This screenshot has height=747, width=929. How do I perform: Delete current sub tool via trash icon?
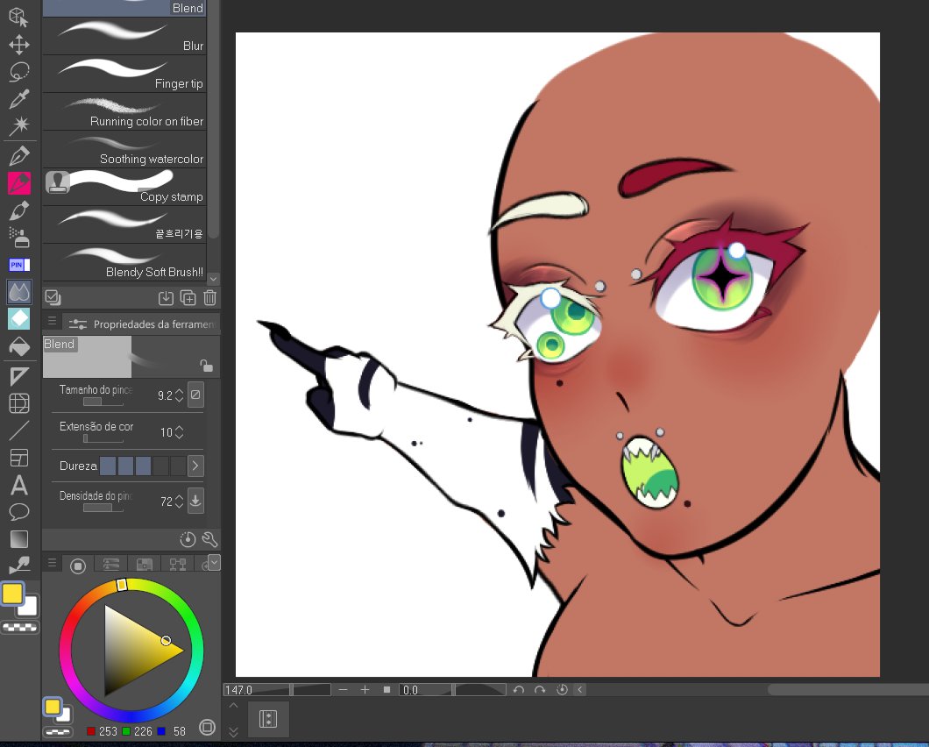pos(209,297)
